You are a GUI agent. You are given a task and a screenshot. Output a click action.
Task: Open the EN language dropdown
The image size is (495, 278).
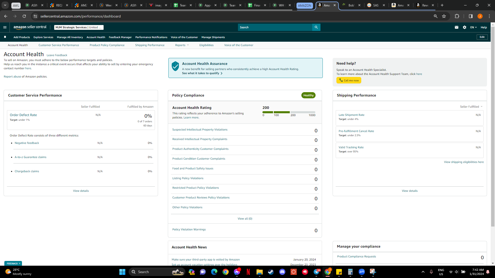(x=473, y=27)
